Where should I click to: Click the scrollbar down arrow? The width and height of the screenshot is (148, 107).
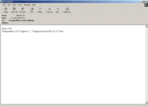coord(146,103)
